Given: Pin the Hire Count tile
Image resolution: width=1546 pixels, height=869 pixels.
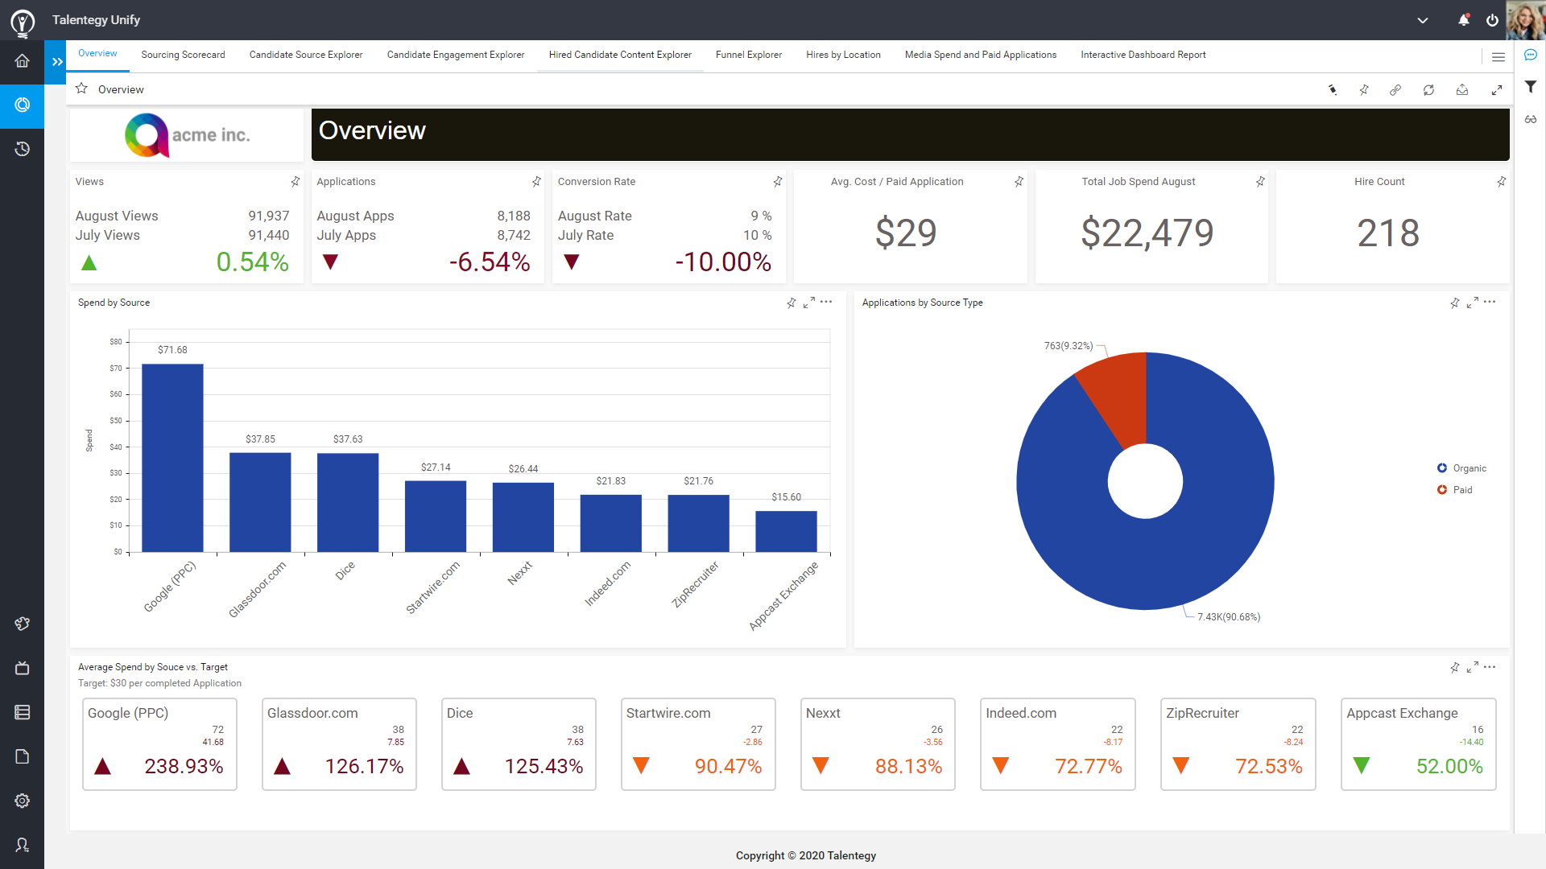Looking at the screenshot, I should click(1501, 182).
